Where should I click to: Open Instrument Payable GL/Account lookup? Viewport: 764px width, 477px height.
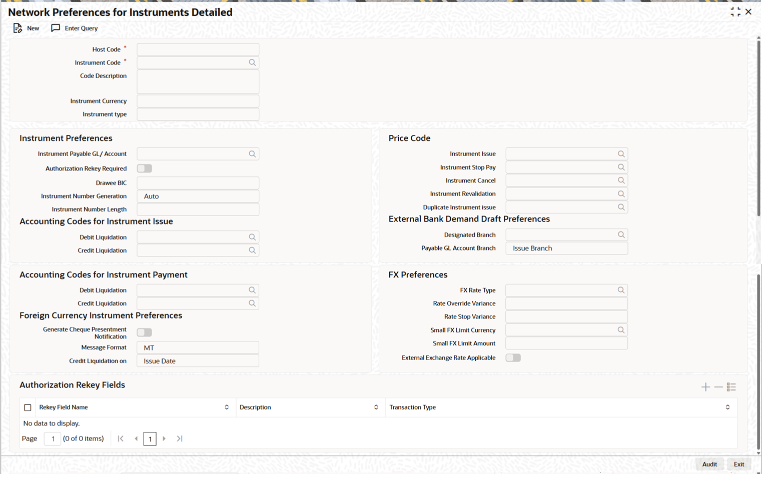[252, 154]
